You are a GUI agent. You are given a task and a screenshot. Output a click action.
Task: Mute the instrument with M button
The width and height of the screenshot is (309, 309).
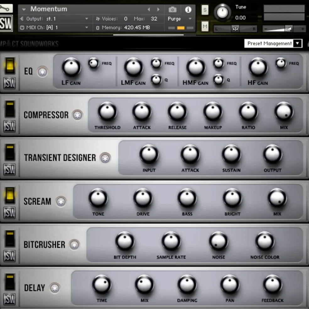[x=205, y=26]
